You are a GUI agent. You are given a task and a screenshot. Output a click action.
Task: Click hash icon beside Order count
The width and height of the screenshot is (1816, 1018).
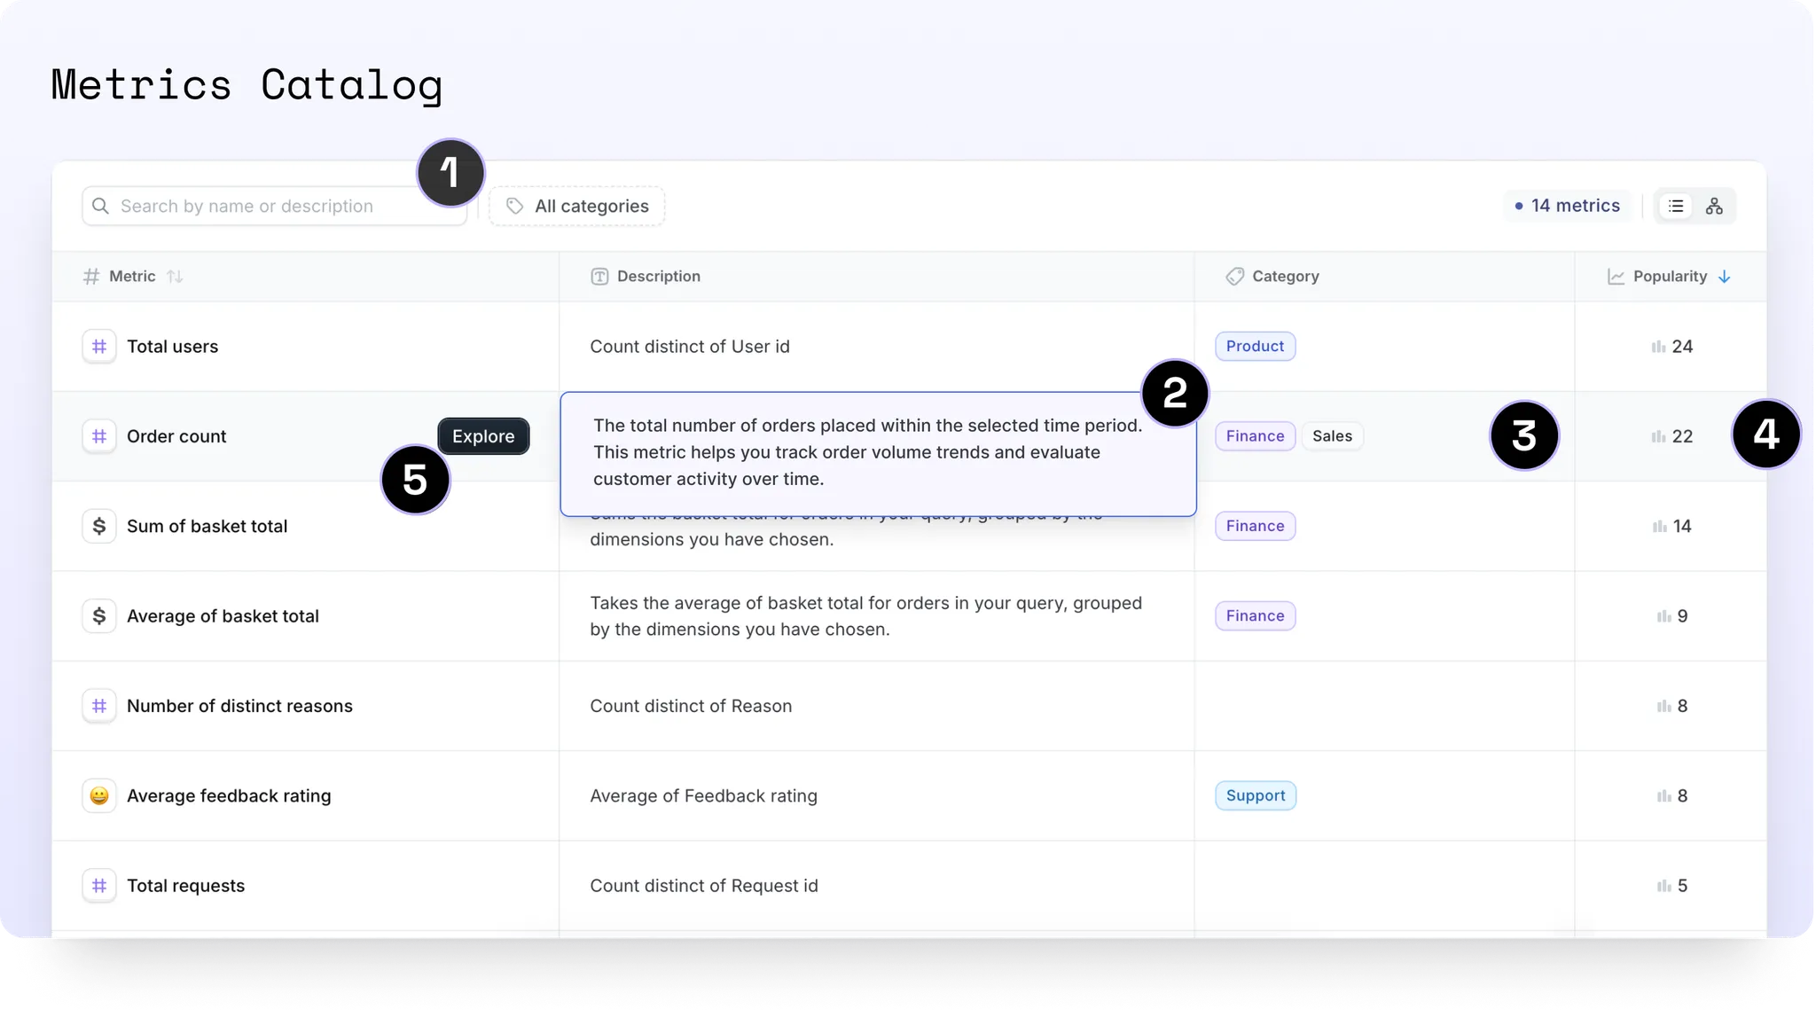click(99, 436)
